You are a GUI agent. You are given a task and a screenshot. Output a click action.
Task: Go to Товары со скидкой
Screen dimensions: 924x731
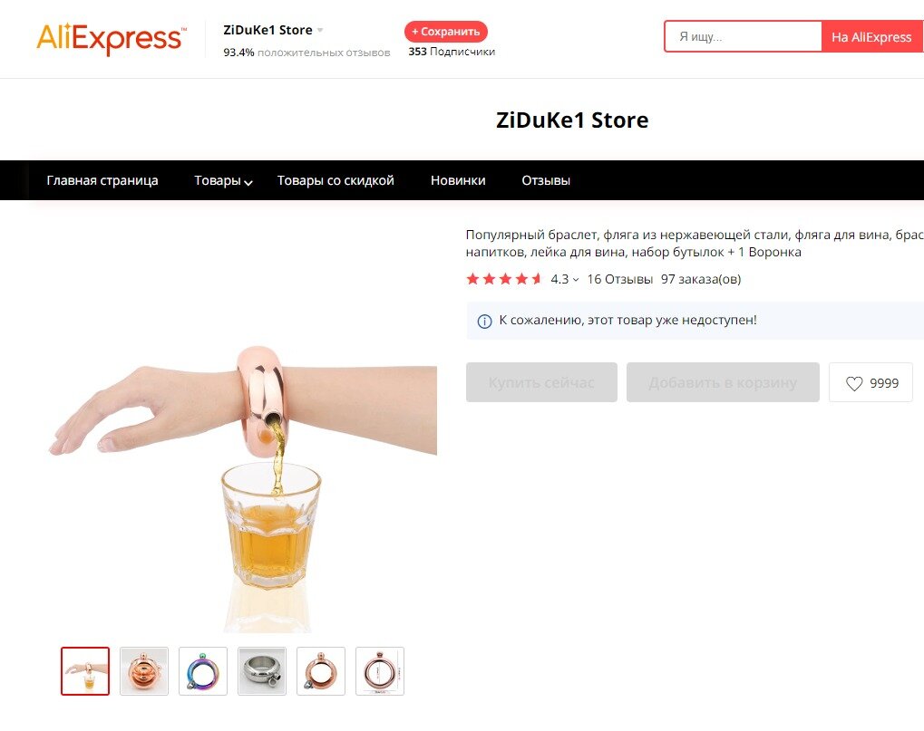coord(336,180)
